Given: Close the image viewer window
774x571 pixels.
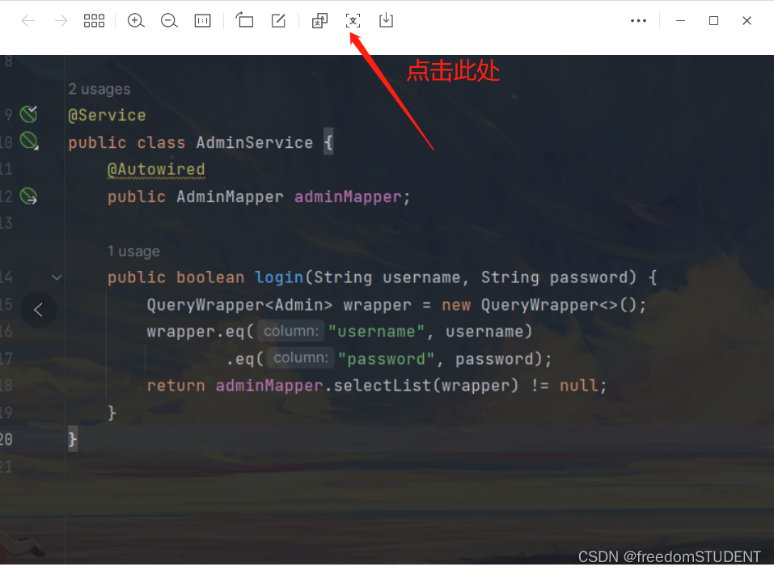Looking at the screenshot, I should (x=747, y=21).
